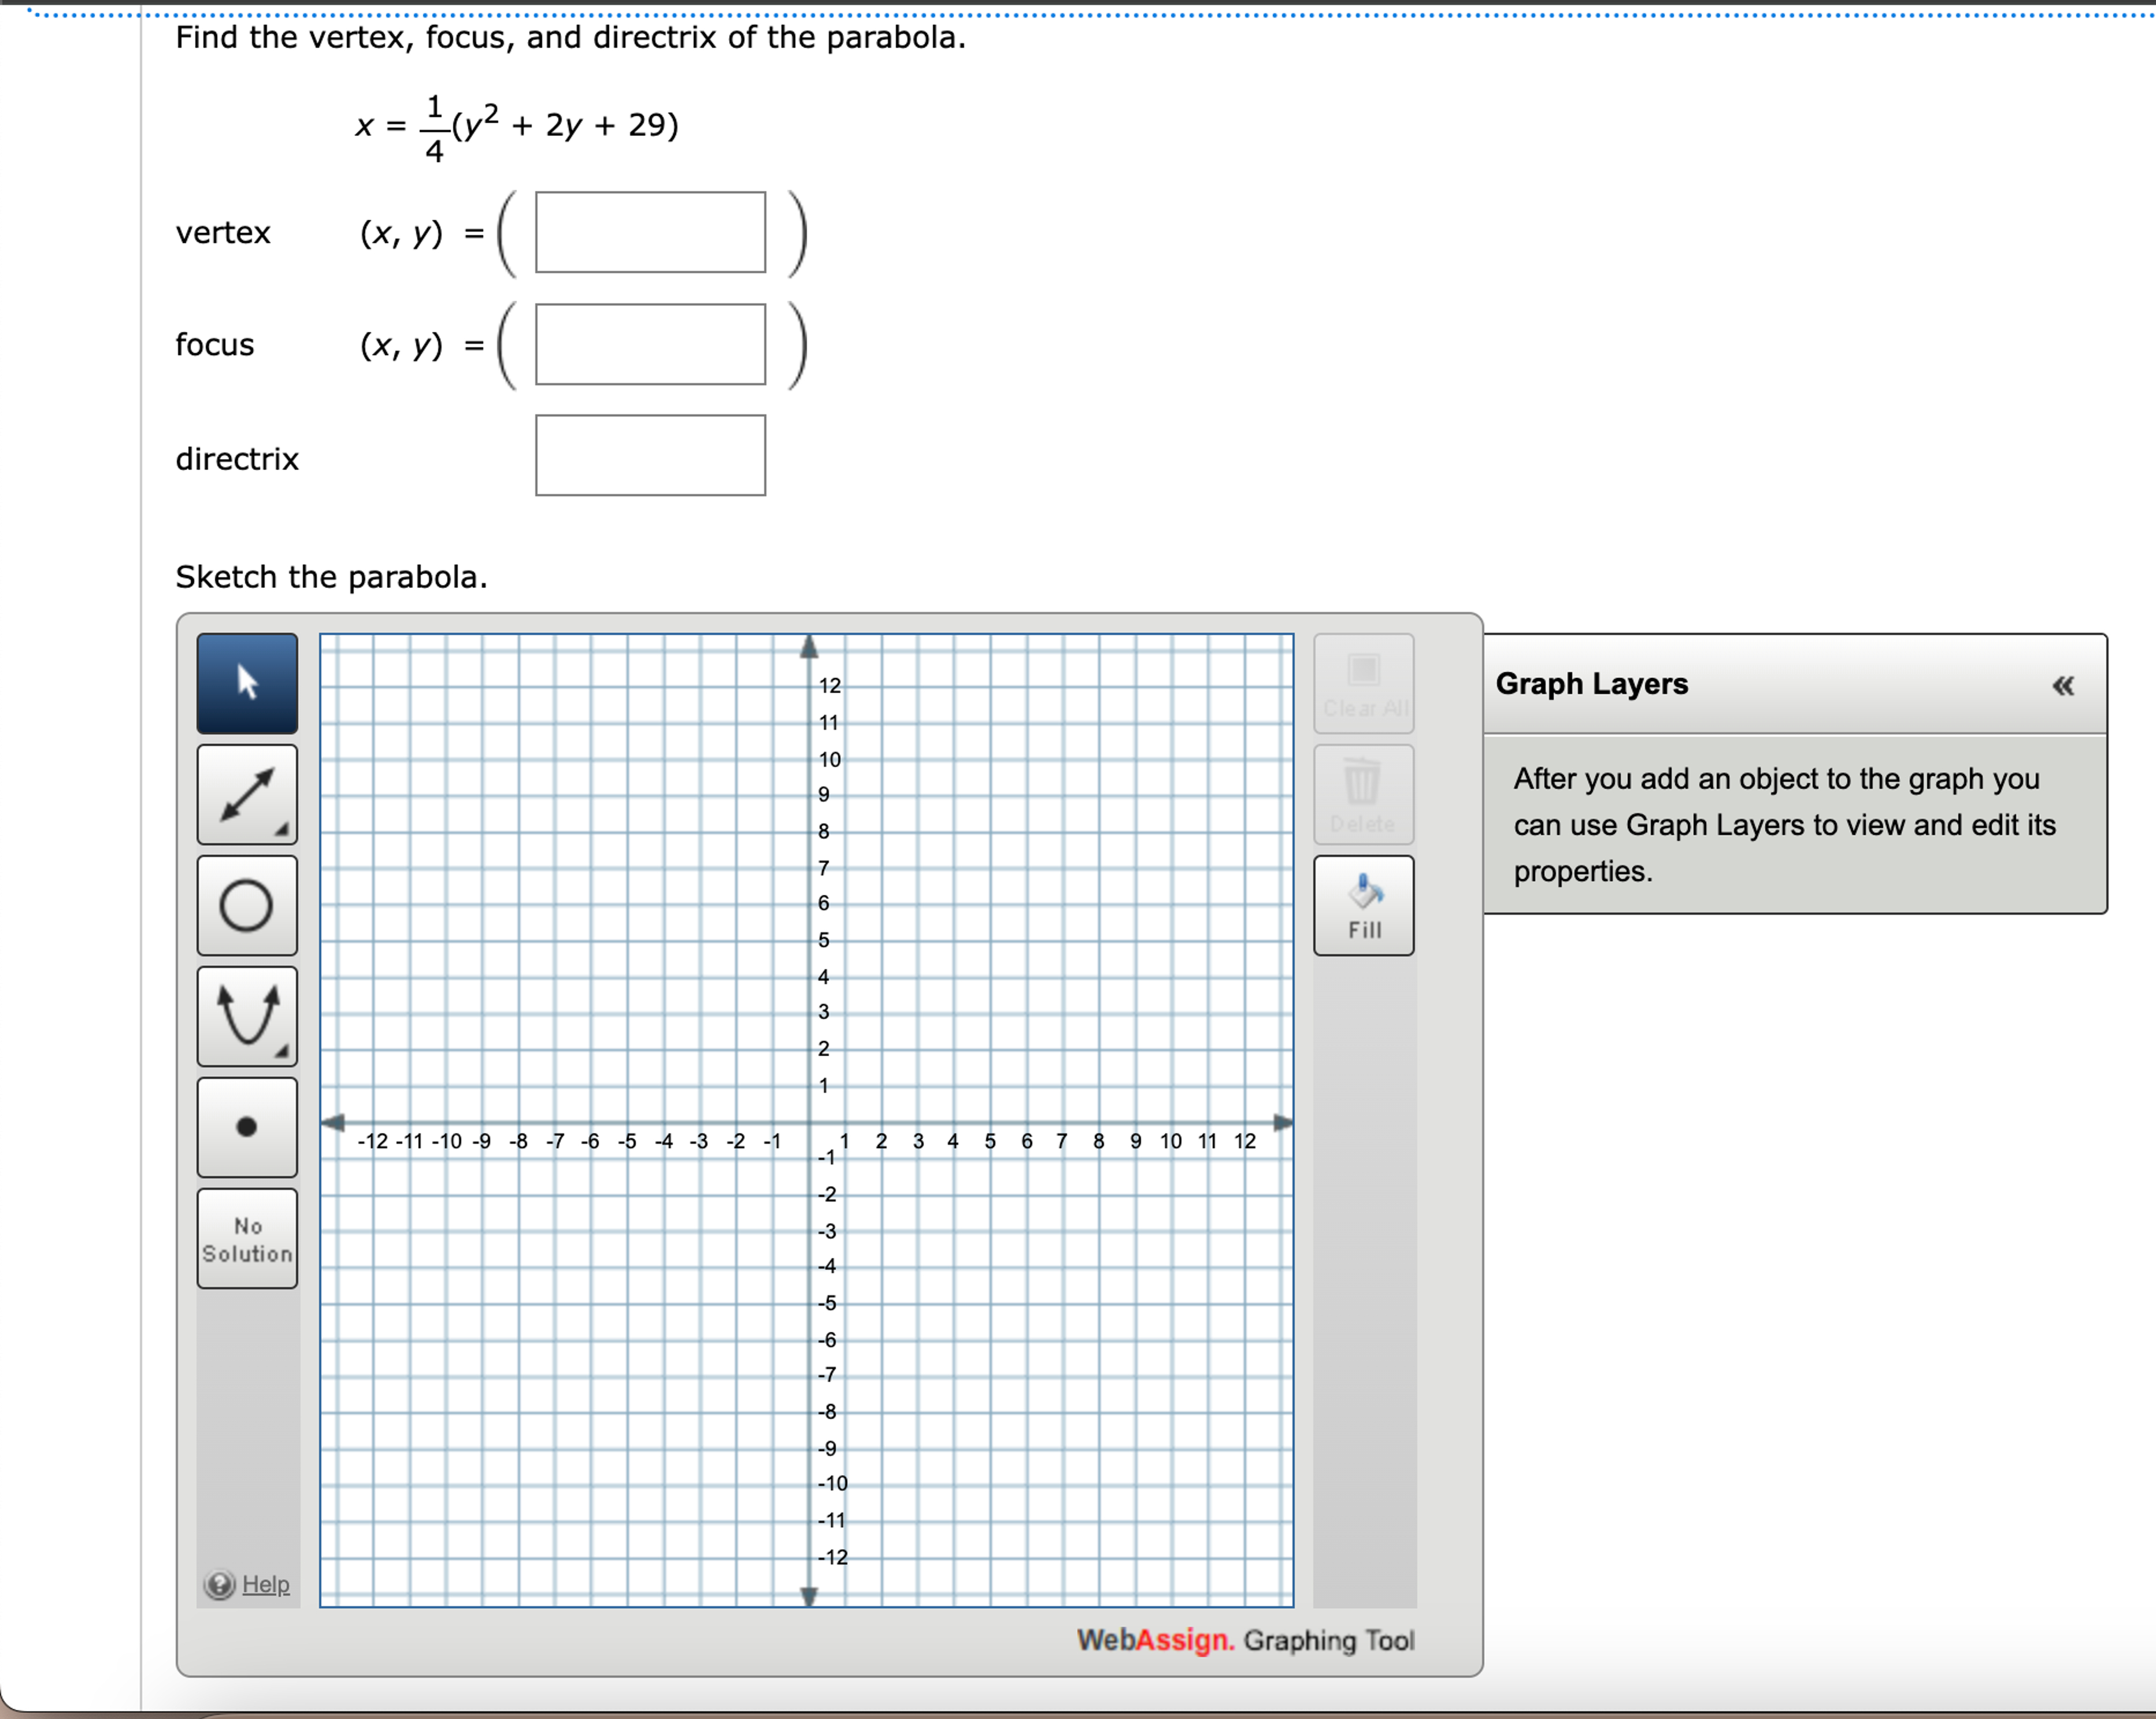Click the directrix answer input box
Viewport: 2156px width, 1719px height.
click(x=650, y=456)
